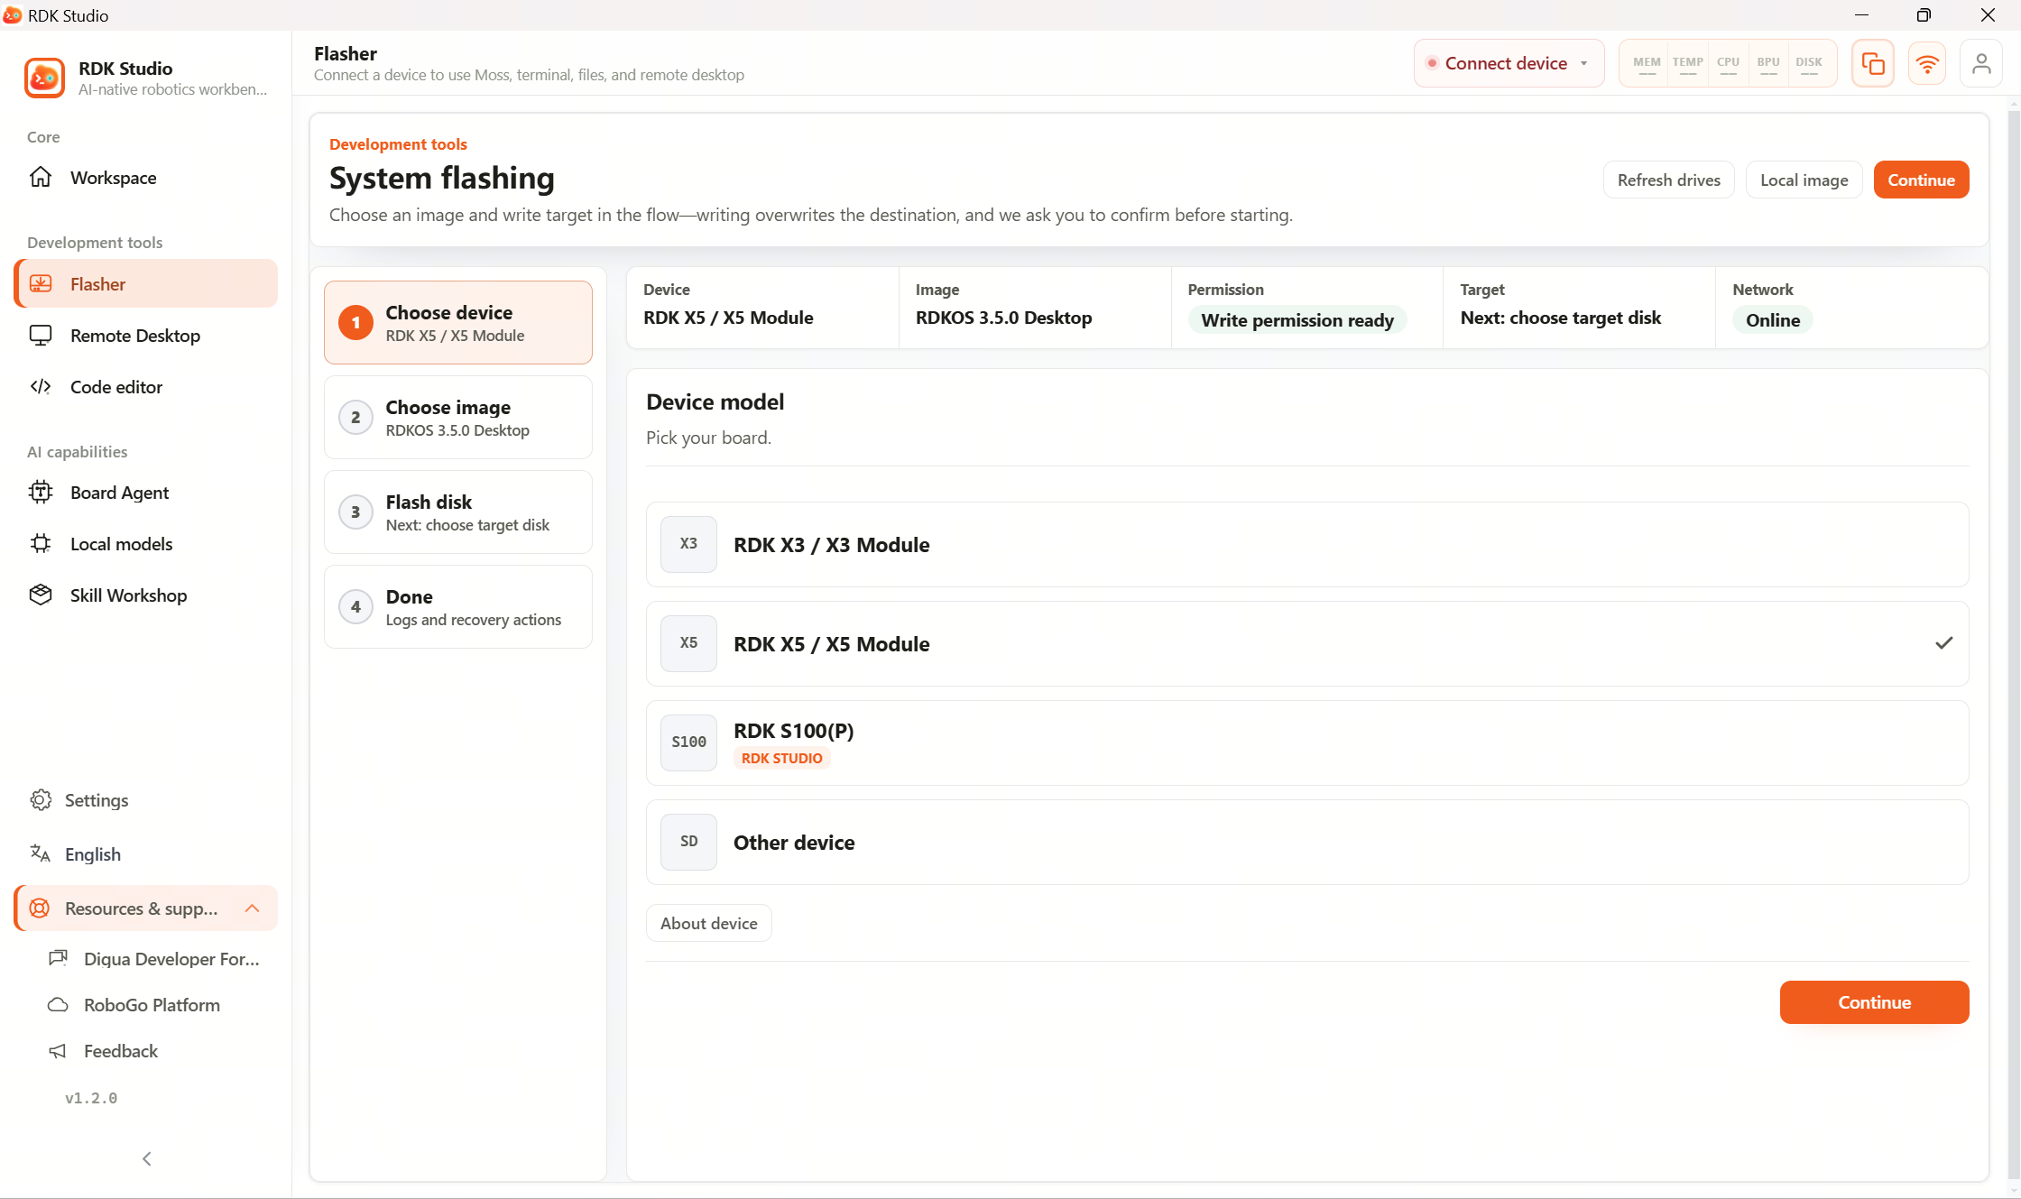Click the top Continue button
This screenshot has height=1199, width=2021.
click(x=1921, y=180)
